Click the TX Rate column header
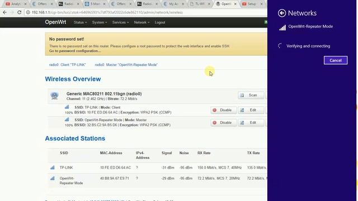 pyautogui.click(x=253, y=153)
